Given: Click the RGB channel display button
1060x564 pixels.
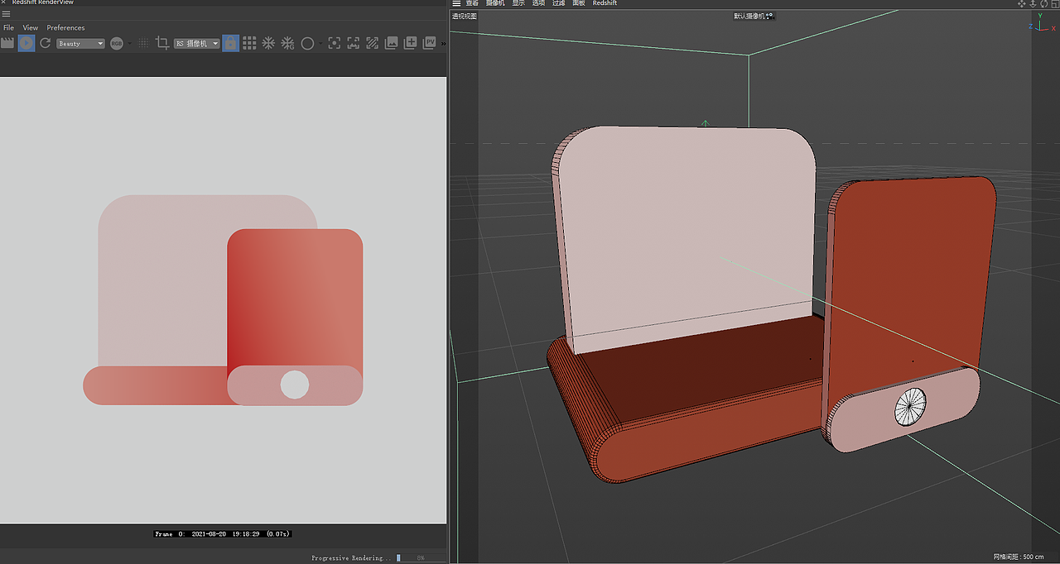Looking at the screenshot, I should click(116, 43).
